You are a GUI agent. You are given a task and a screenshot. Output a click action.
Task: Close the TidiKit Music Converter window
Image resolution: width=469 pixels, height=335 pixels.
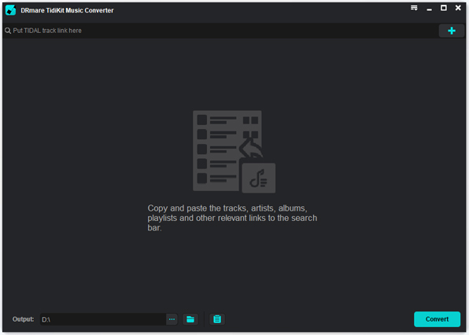pyautogui.click(x=458, y=8)
